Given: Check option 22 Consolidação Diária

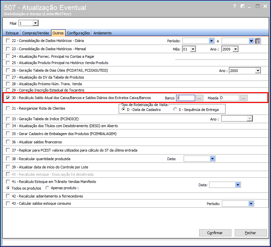Looking at the screenshot, I should click(8, 41).
